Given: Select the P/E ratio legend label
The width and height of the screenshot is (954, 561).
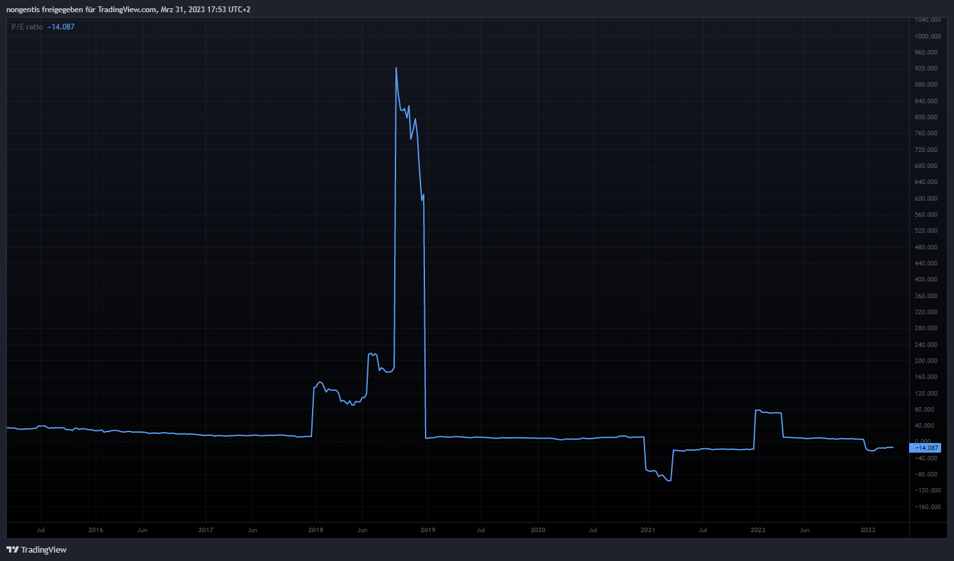Looking at the screenshot, I should [x=27, y=27].
